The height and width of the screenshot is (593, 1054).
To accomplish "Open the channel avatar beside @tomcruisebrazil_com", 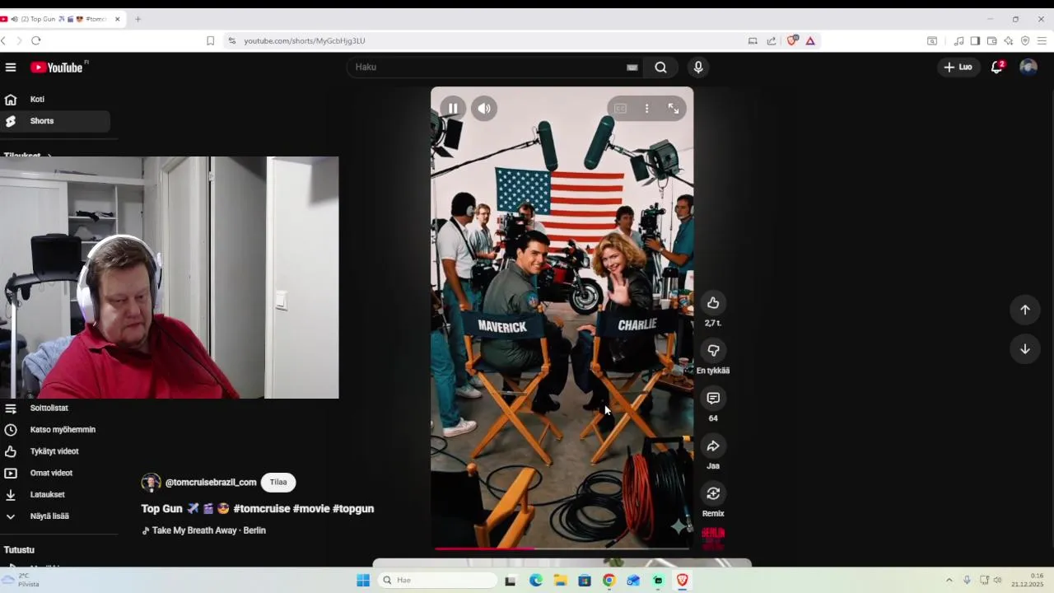I will (151, 483).
